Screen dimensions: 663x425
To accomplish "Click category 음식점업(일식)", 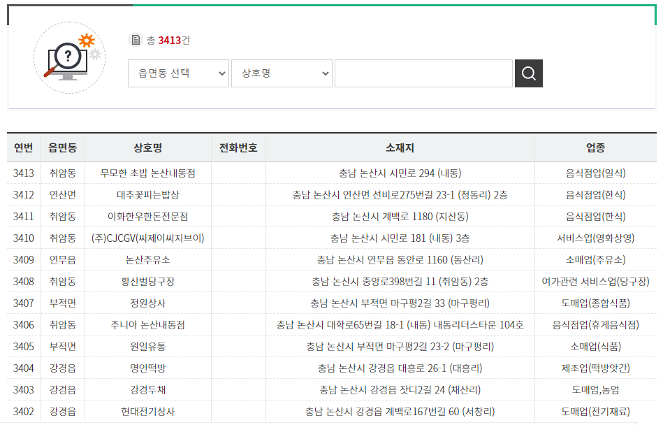I will (x=595, y=173).
